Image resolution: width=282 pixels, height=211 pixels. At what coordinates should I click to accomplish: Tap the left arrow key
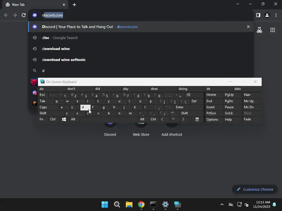click(x=165, y=119)
